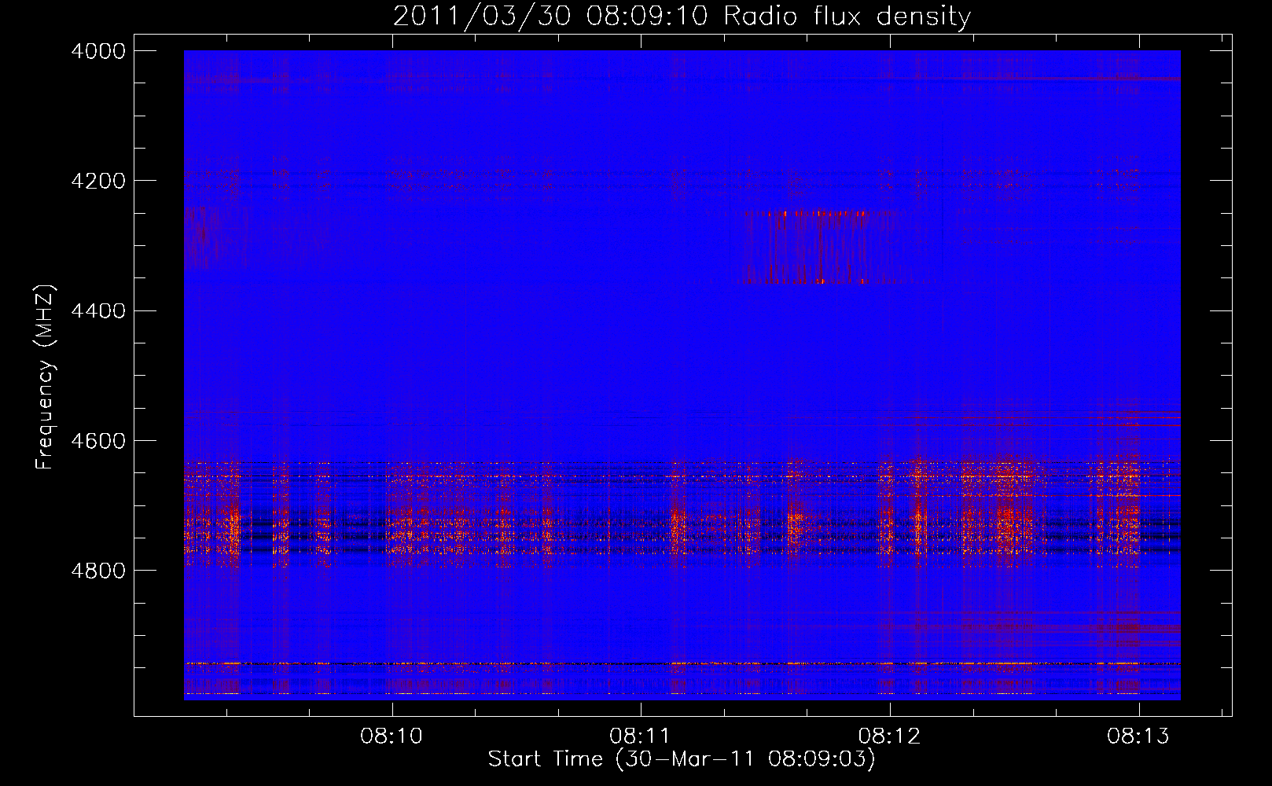Click the 08:11 time tick label
The image size is (1272, 786).
click(640, 736)
